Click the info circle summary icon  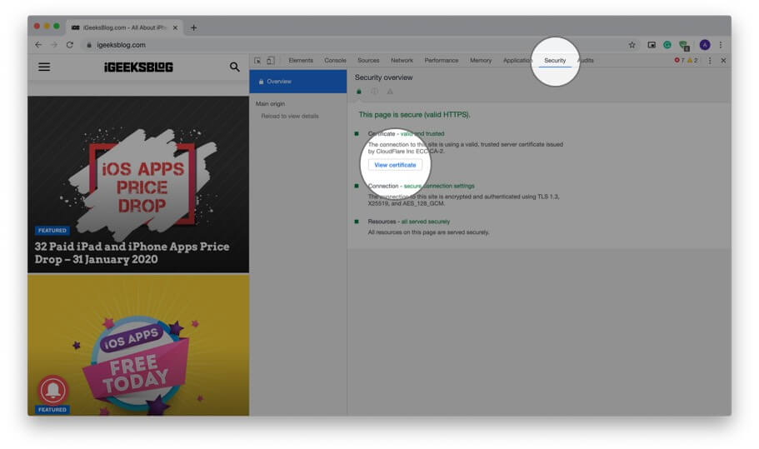pos(374,92)
